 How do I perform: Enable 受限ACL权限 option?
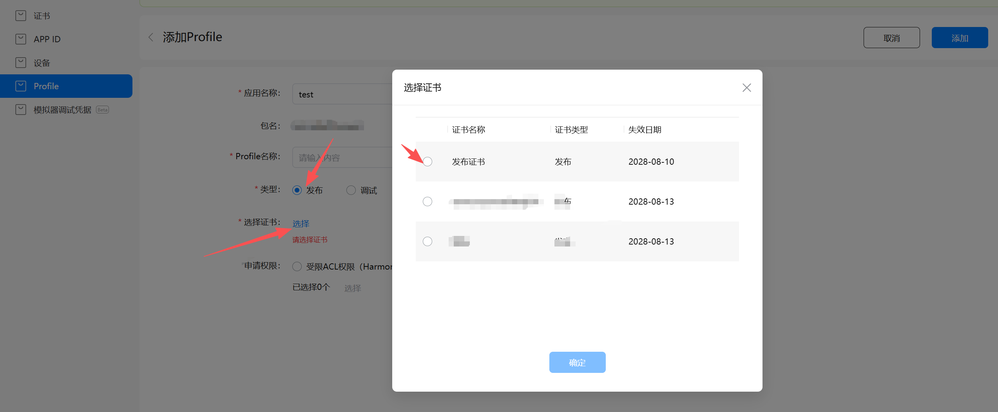click(297, 266)
